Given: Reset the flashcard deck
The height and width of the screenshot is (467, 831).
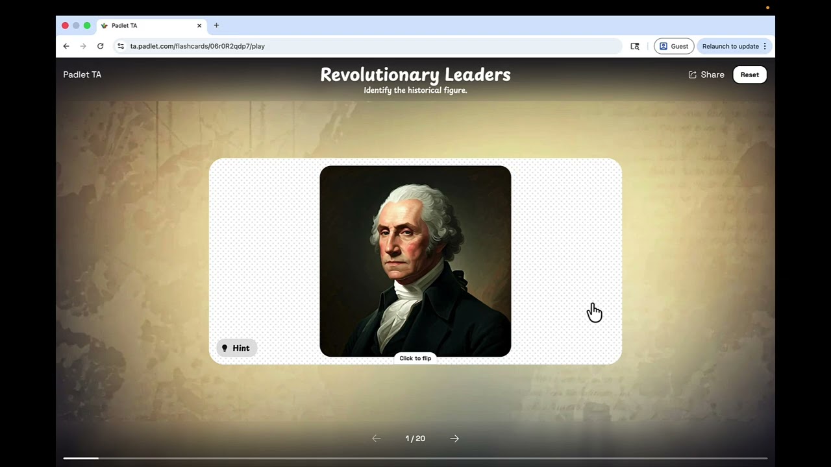Looking at the screenshot, I should pyautogui.click(x=750, y=75).
